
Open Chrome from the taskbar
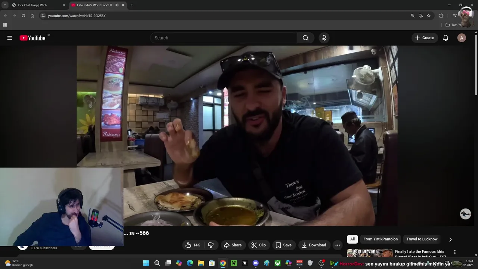click(223, 263)
